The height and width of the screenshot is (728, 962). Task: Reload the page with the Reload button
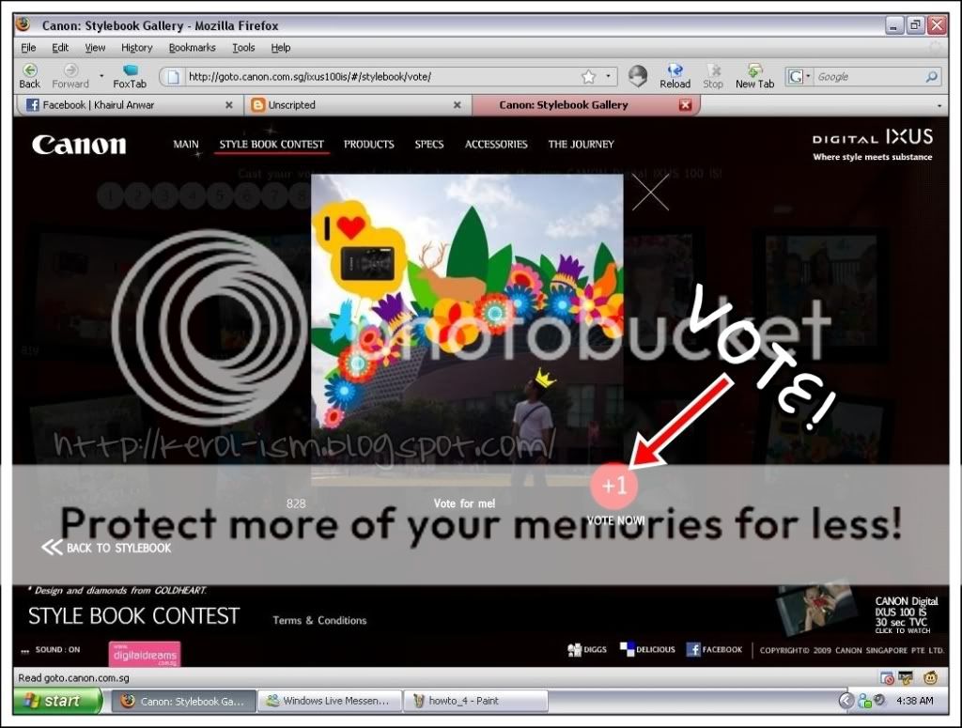click(675, 76)
